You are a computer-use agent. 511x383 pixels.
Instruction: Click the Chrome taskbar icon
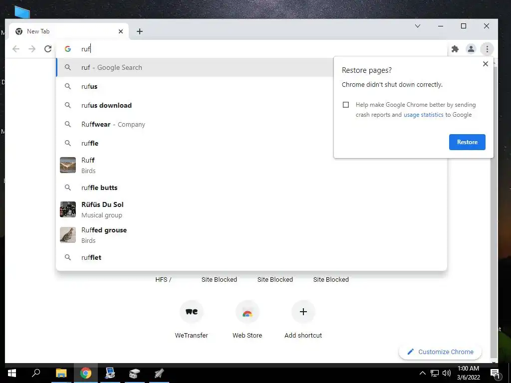tap(86, 373)
